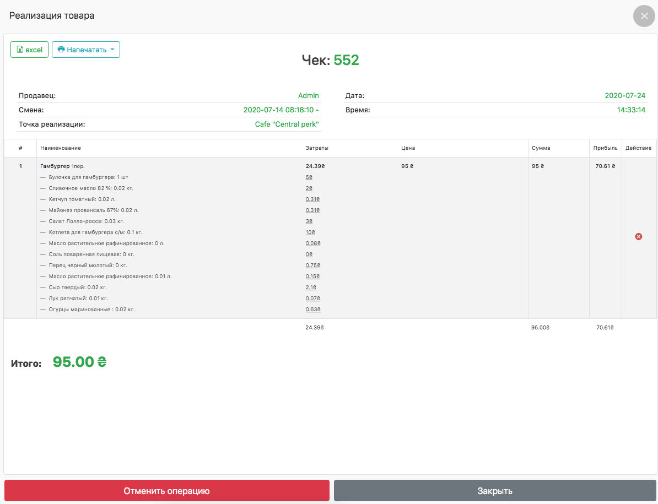Close the dialog with the X icon
Viewport: 658px width, 504px height.
(x=644, y=16)
